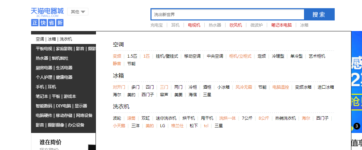Expand the 其他 dropdown next to logo
Screen dimensions: 362x150
coord(78,12)
